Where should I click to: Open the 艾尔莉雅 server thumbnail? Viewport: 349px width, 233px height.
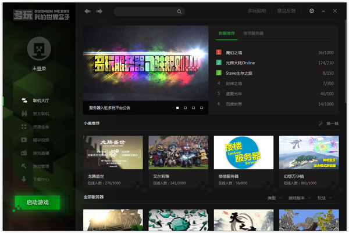point(179,152)
